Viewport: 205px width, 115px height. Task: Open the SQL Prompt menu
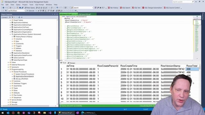coord(39,4)
